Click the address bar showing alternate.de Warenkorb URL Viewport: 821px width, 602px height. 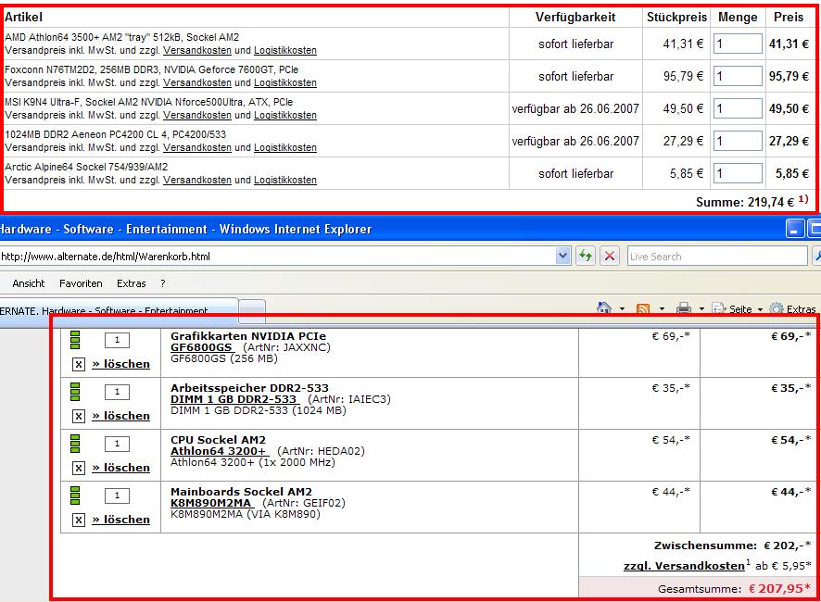point(277,256)
